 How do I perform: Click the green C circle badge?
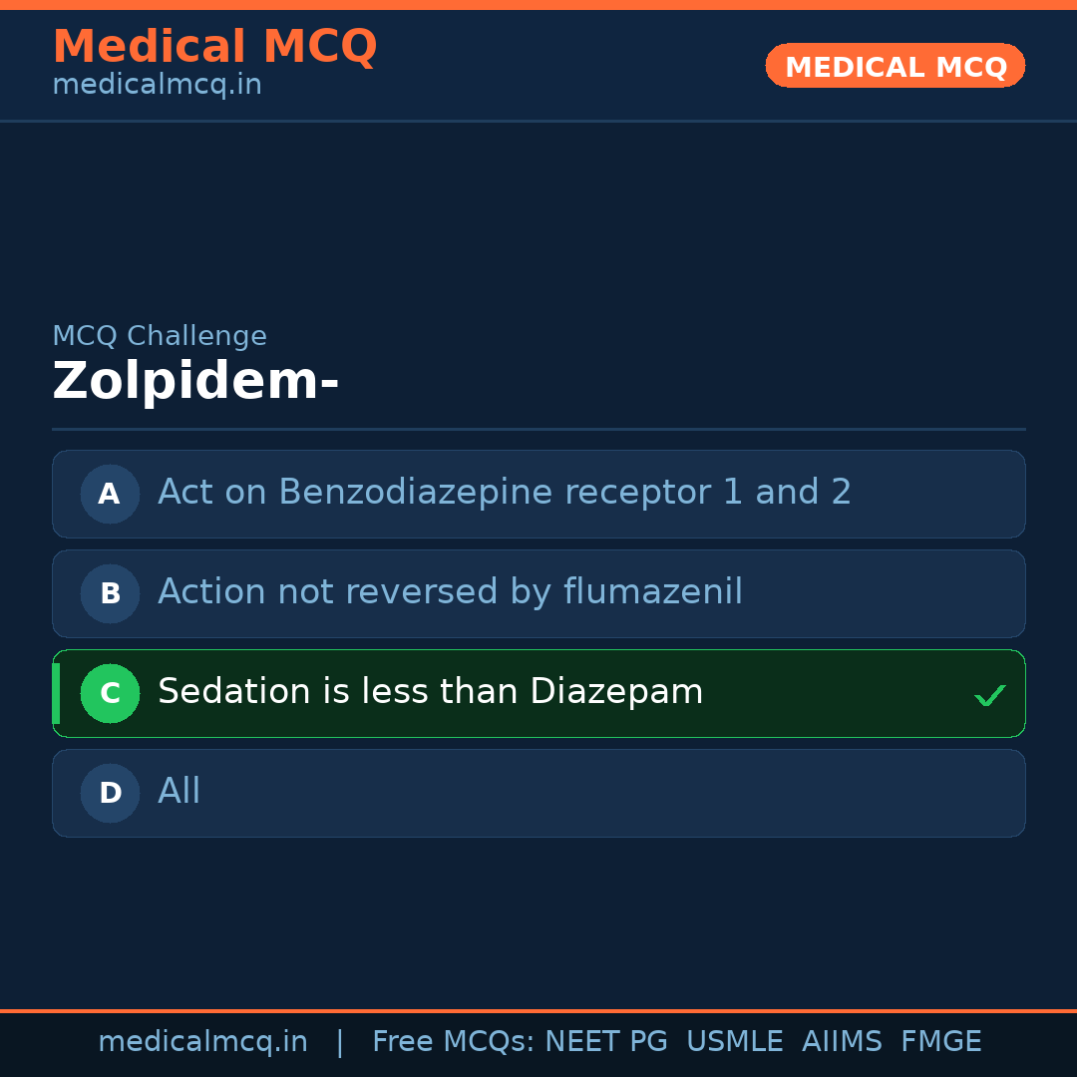click(110, 693)
